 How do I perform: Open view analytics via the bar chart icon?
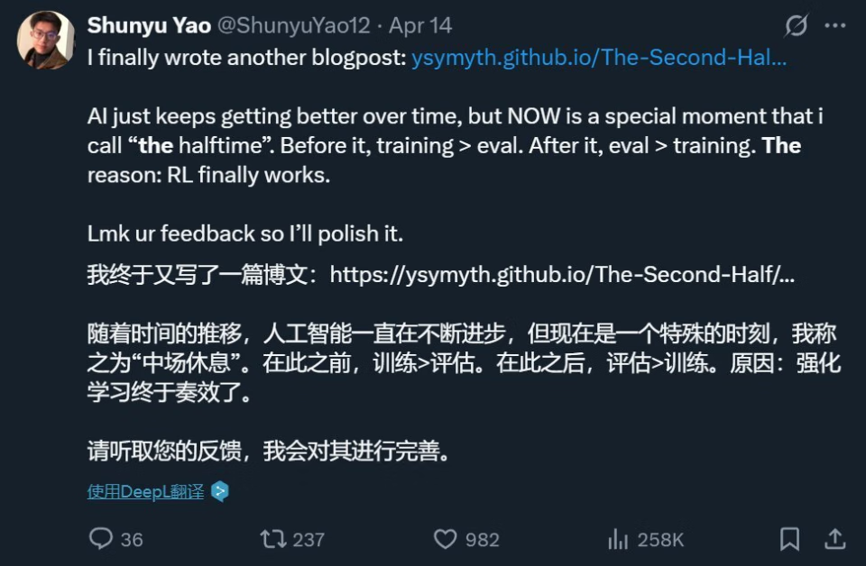(618, 539)
